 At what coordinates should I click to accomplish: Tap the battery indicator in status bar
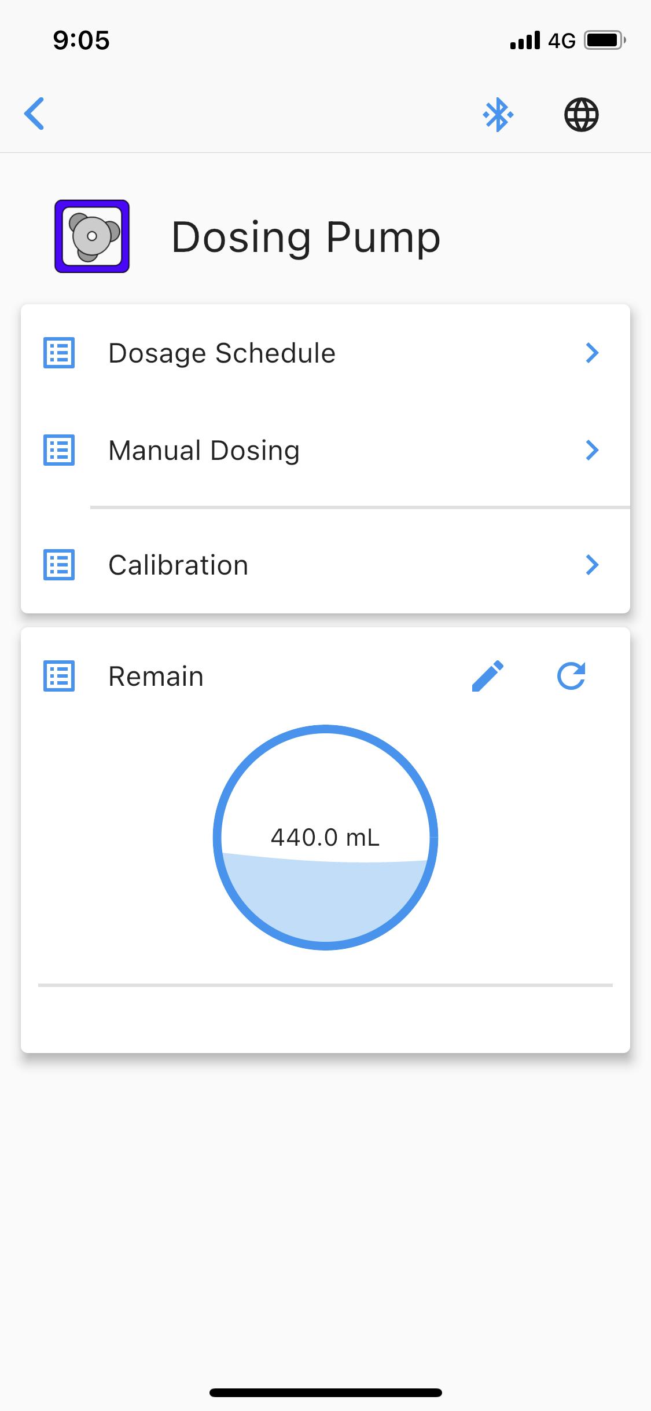pos(605,41)
